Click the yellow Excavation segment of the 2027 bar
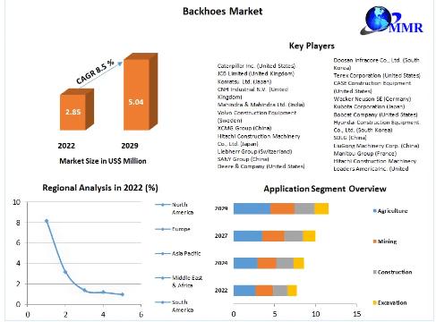 tap(309, 236)
